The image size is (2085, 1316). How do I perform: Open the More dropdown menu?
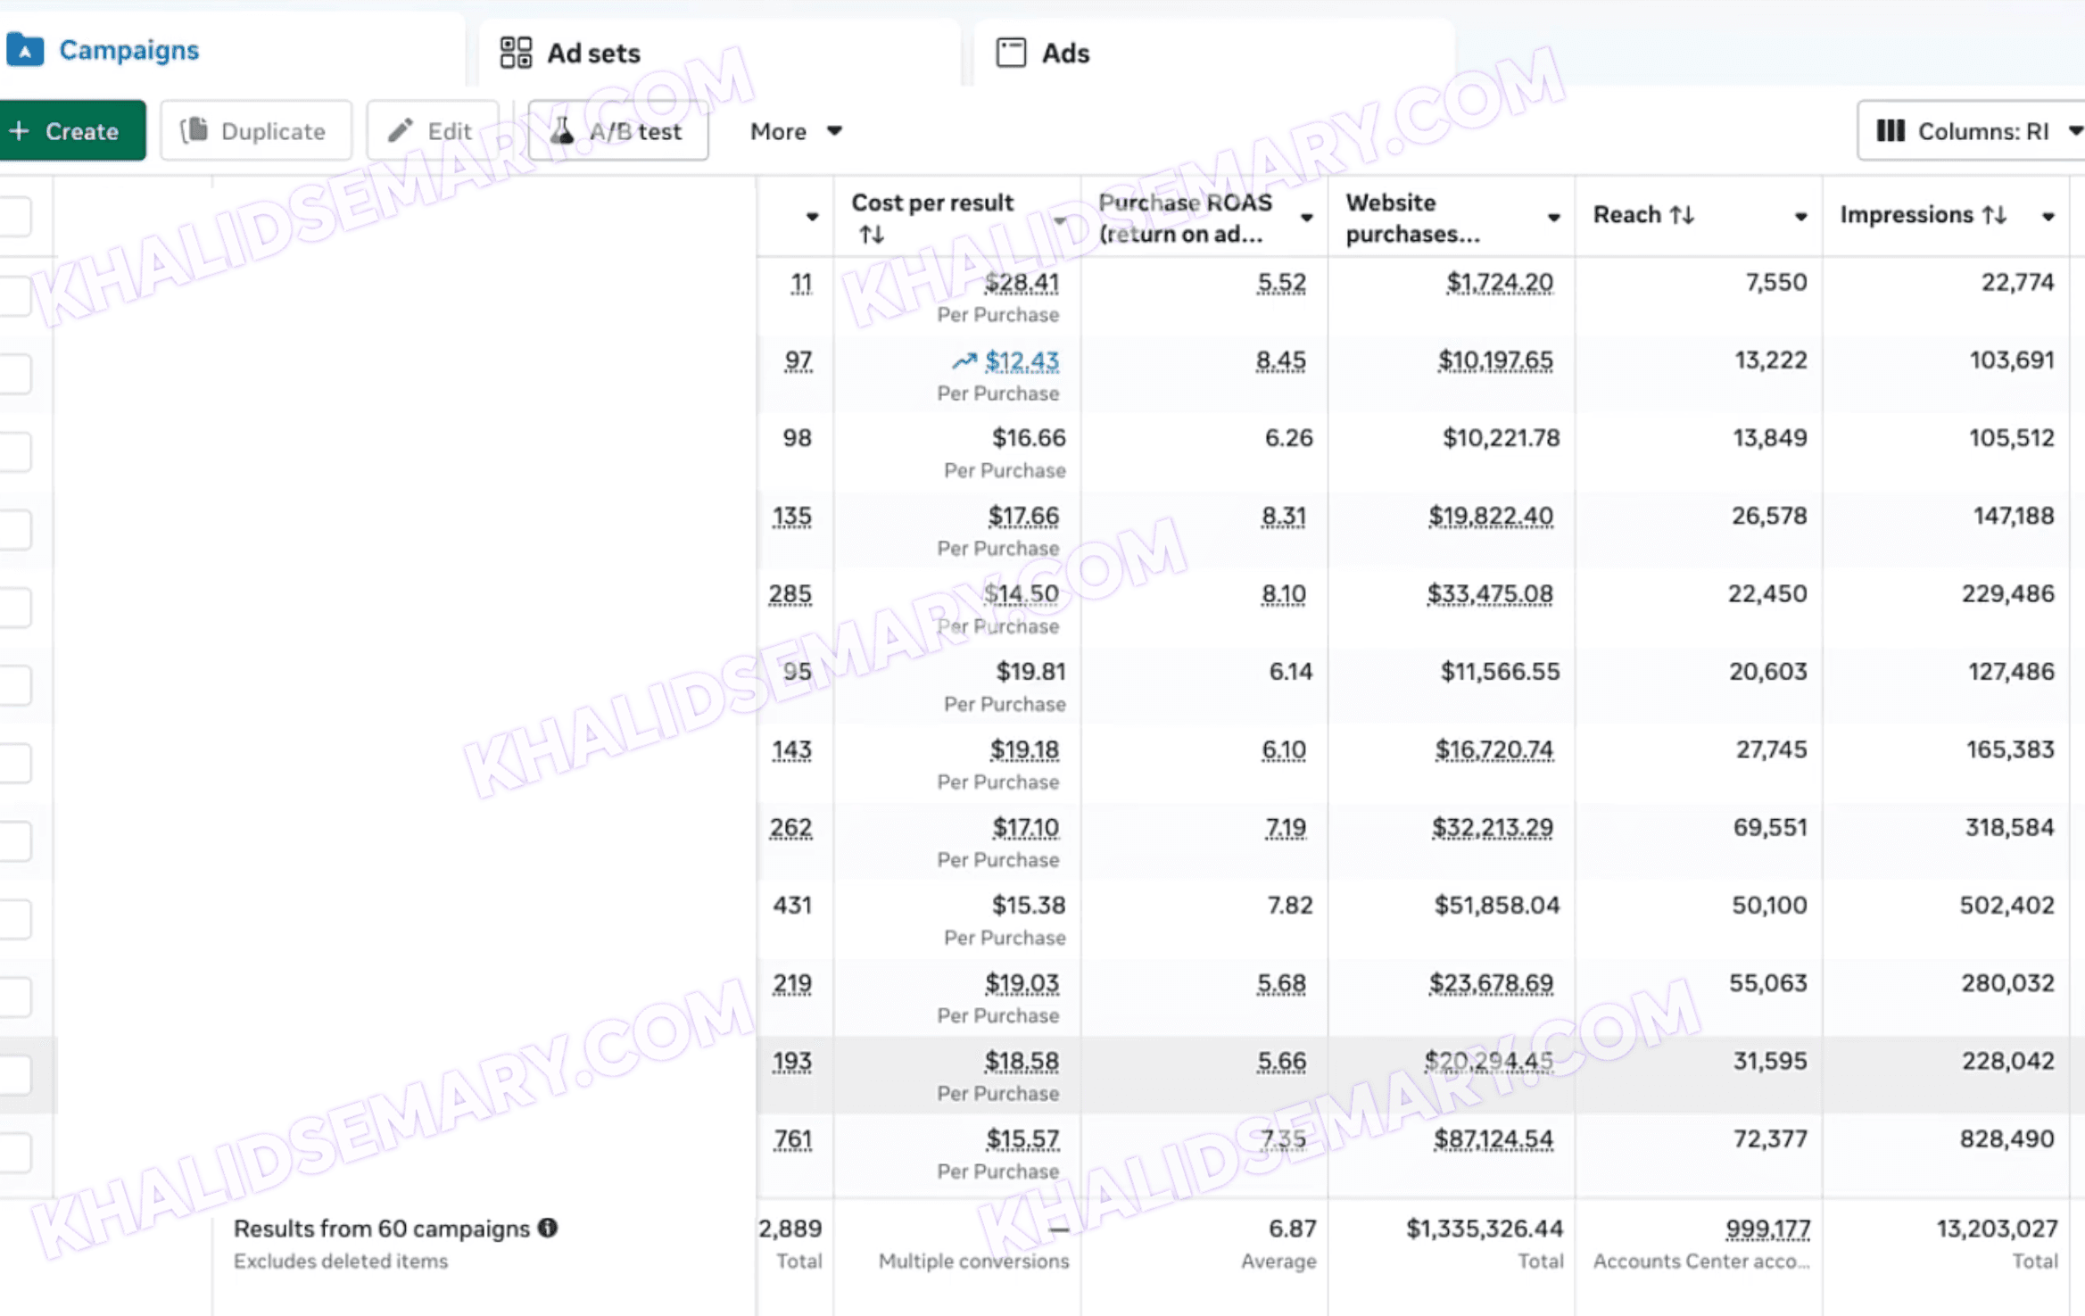[x=795, y=131]
